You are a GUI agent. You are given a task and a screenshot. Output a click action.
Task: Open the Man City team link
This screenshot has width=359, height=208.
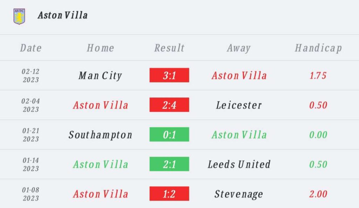point(100,75)
